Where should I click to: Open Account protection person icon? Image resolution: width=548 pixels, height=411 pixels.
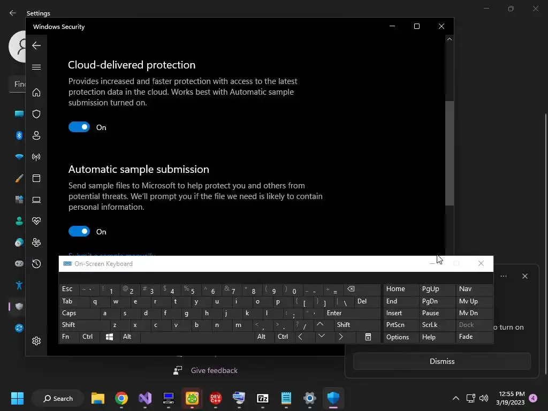(36, 135)
